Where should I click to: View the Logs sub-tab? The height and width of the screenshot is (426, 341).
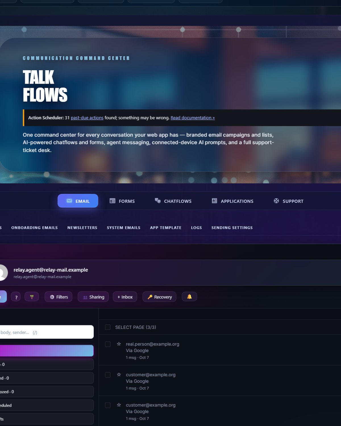[196, 228]
